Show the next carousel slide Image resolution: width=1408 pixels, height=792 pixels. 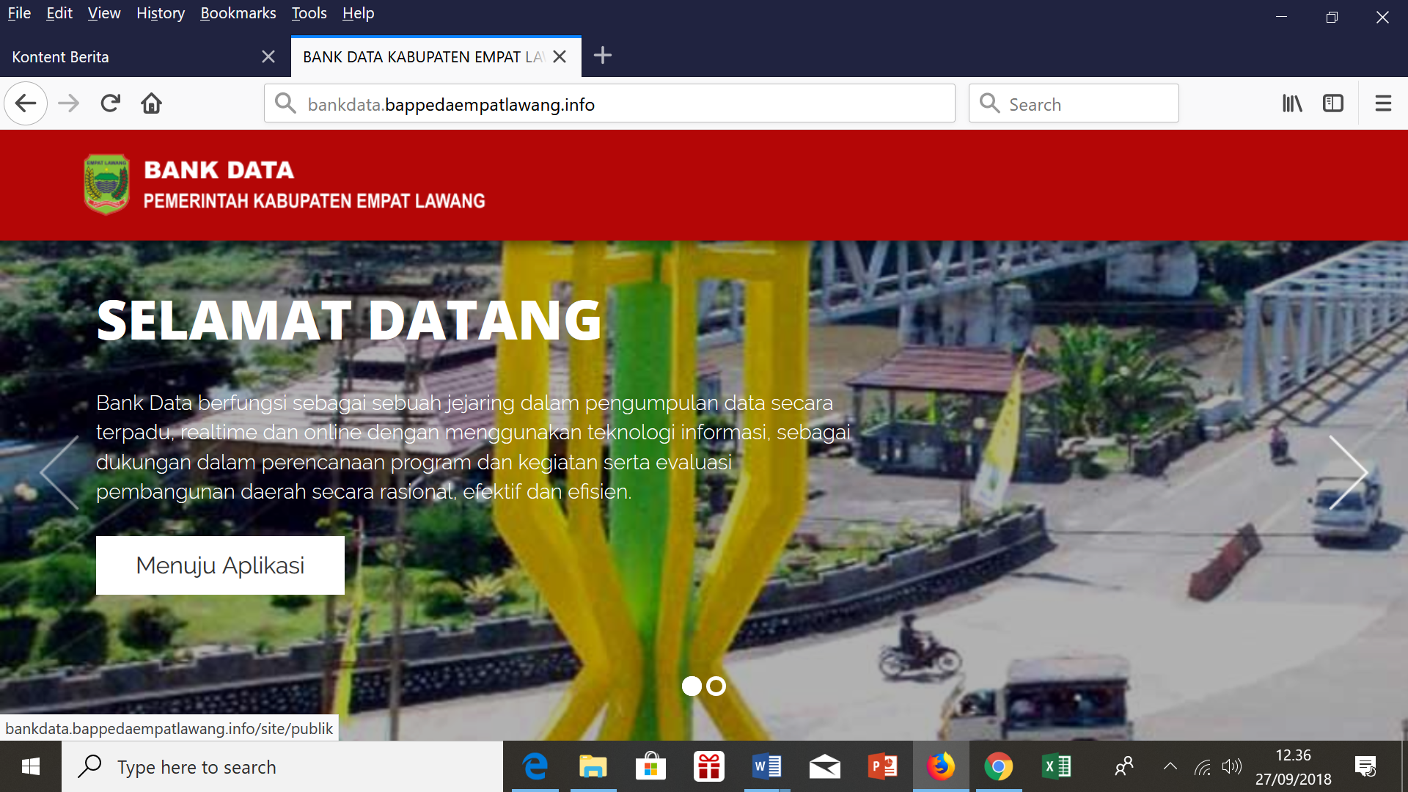tap(1348, 473)
